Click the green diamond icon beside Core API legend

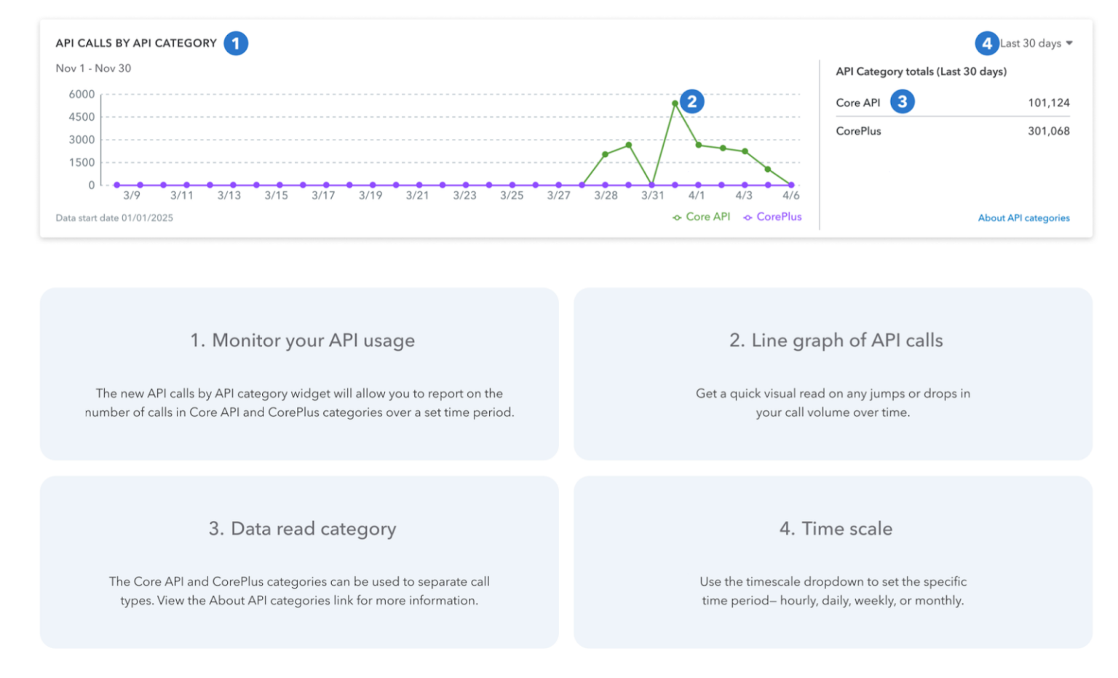click(x=676, y=217)
